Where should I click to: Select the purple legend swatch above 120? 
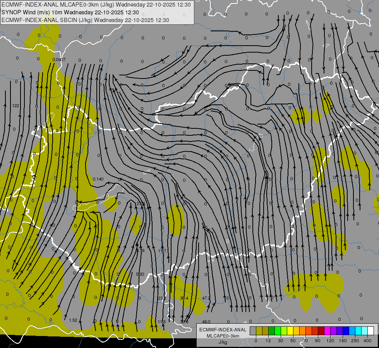[334, 331]
